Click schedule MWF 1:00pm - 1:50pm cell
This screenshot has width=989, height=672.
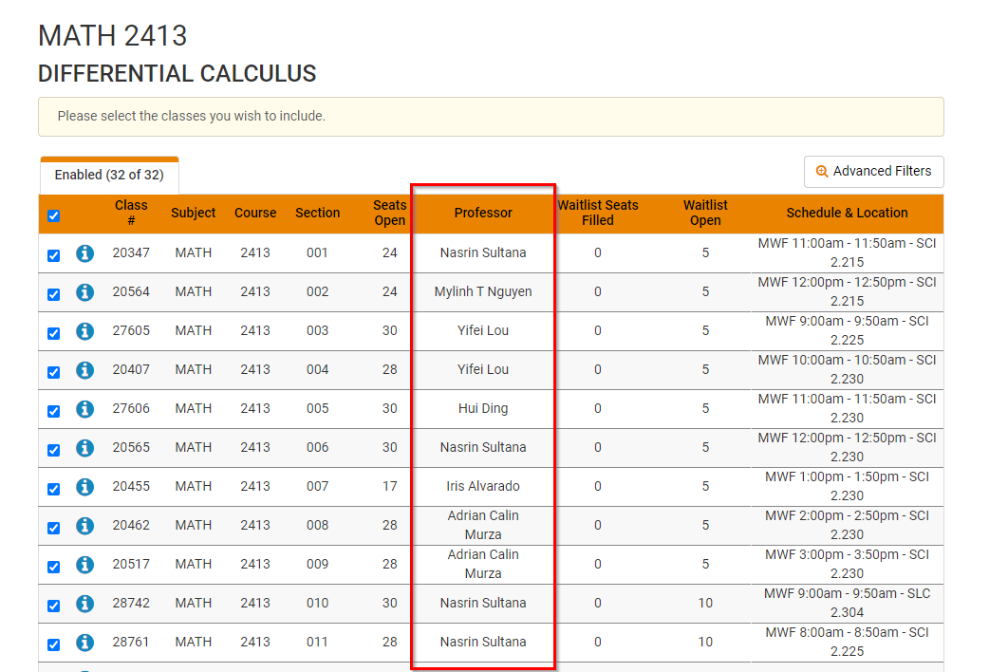(x=847, y=486)
